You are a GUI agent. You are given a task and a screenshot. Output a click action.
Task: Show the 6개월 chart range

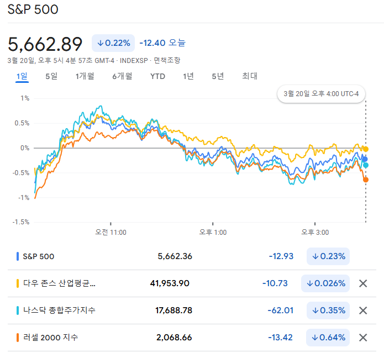tap(122, 76)
